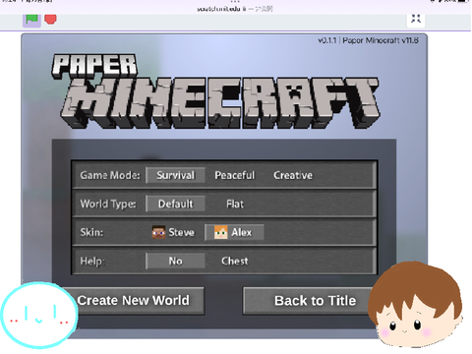Viewport: 472px width, 354px height.
Task: Choose the Default world type
Action: coord(175,204)
